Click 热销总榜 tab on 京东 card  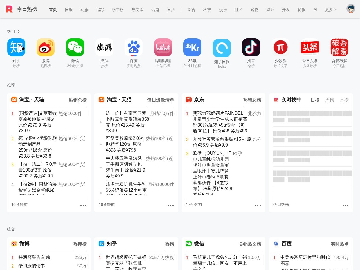(x=252, y=100)
